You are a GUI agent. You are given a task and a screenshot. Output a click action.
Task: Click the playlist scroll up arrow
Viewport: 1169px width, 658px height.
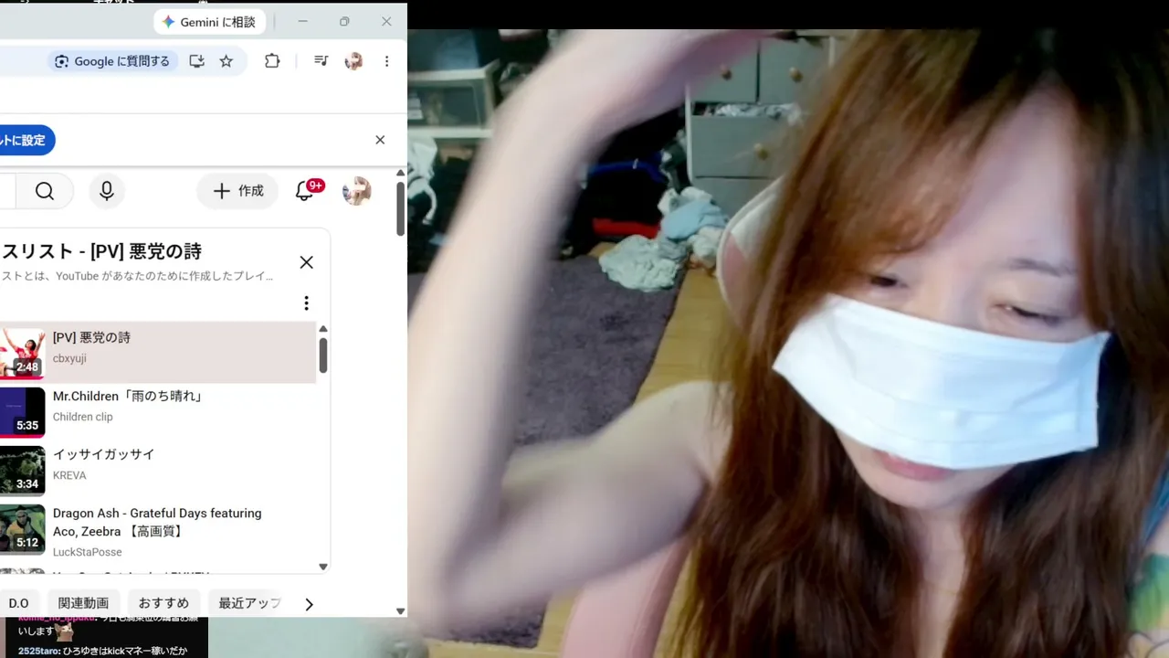(323, 329)
